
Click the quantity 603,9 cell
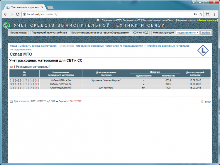pos(168,81)
